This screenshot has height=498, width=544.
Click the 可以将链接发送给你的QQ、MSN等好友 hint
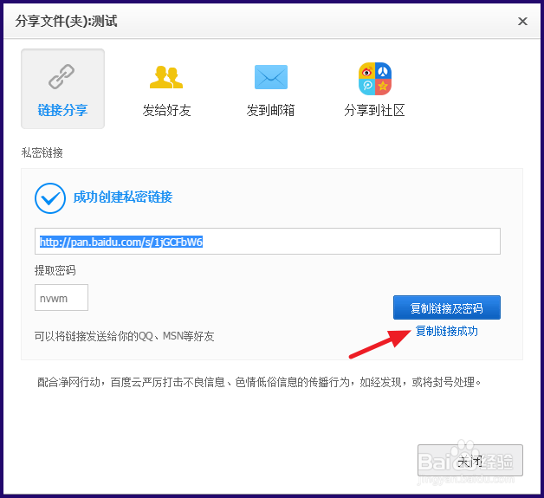click(x=124, y=336)
